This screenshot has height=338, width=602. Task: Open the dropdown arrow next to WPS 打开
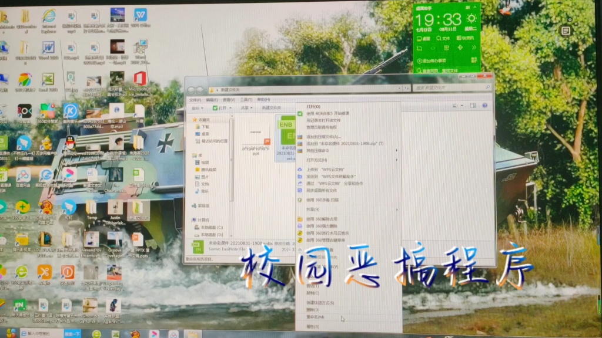[x=230, y=107]
